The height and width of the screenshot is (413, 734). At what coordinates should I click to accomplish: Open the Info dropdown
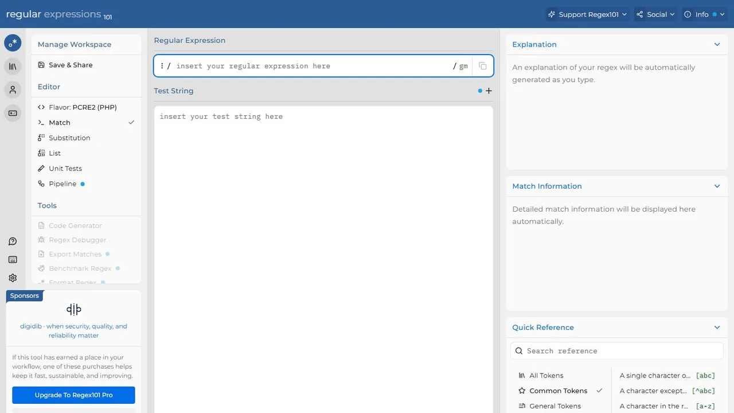[x=704, y=14]
